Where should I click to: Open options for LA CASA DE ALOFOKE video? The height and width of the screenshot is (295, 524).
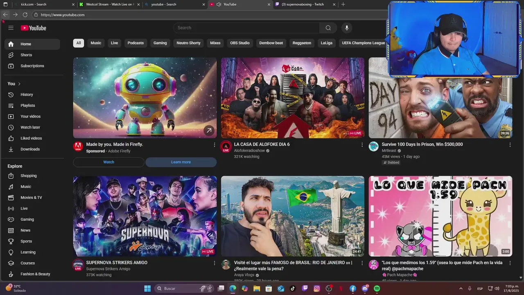click(x=362, y=145)
